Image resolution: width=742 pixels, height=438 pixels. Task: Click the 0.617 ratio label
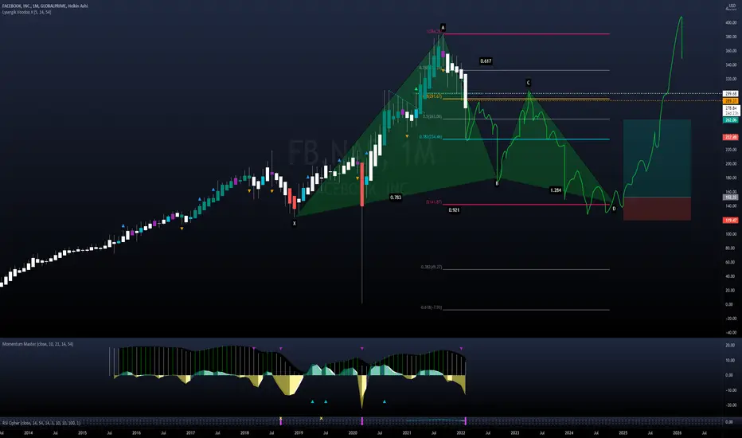pyautogui.click(x=486, y=61)
